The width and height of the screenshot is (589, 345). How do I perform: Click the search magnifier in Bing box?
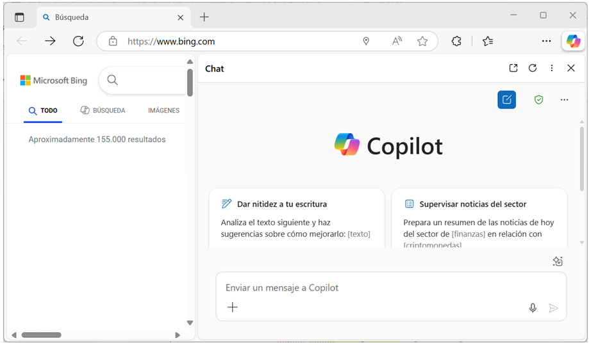pyautogui.click(x=112, y=80)
